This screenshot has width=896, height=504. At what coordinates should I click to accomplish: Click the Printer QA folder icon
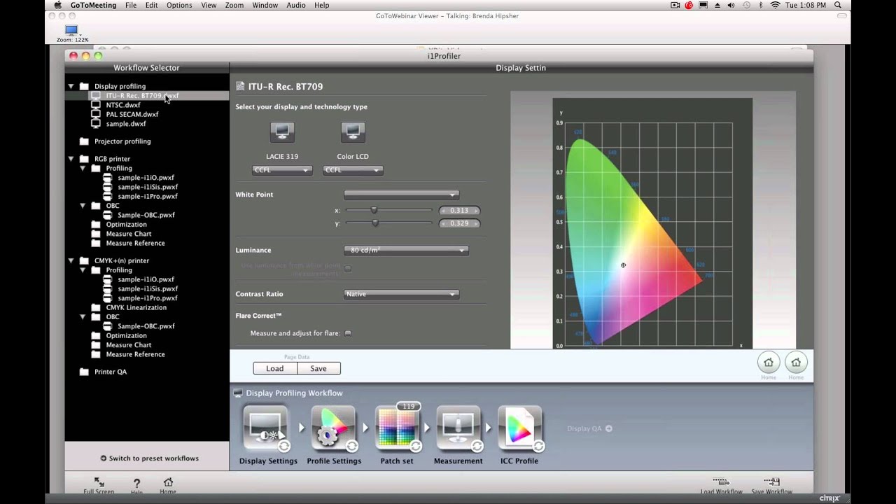coord(84,372)
